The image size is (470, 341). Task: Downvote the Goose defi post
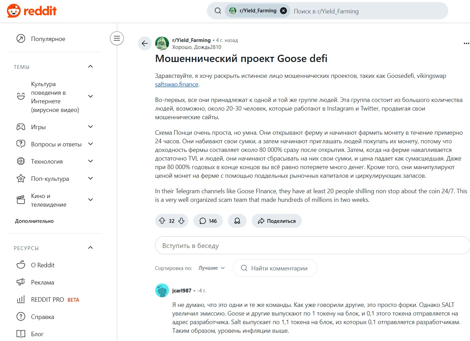(x=181, y=221)
